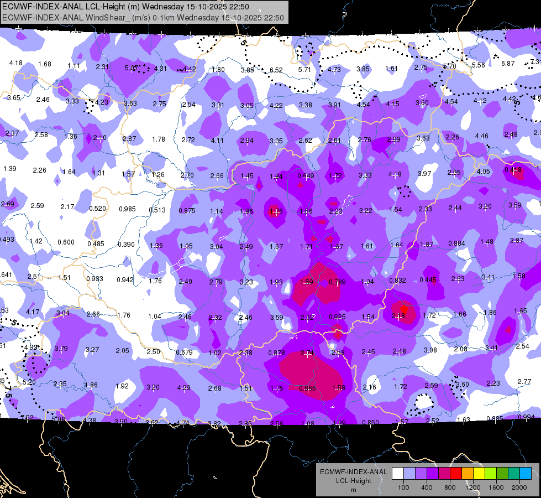Screen dimensions: 541x498
Task: Click the grid value 0.875
Action: 187,210
